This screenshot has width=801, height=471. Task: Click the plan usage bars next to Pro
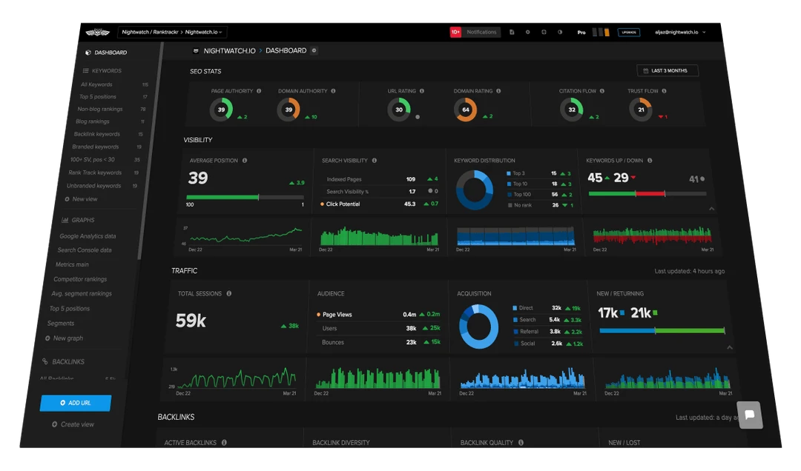pyautogui.click(x=601, y=32)
